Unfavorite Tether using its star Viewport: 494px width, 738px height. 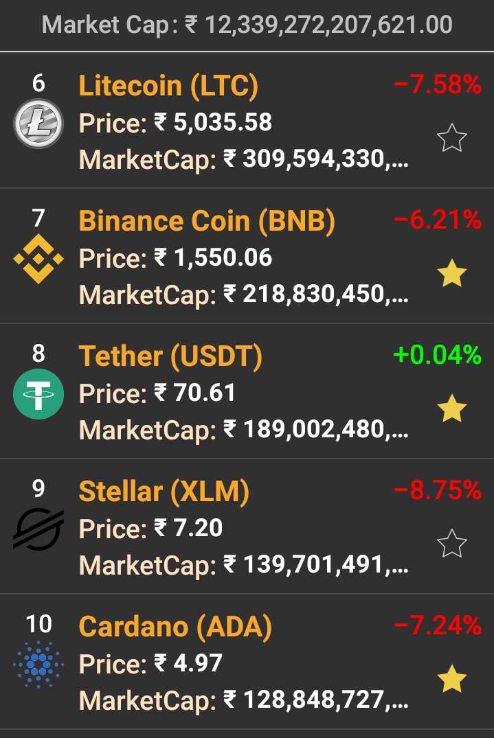click(452, 409)
